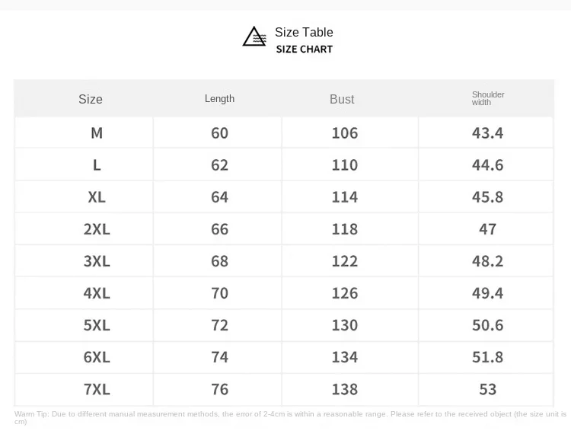
Task: Click the M size row label
Action: (97, 133)
